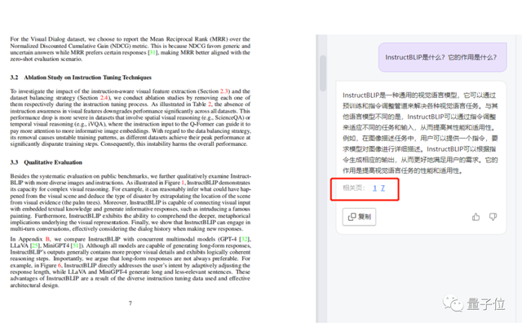Click the answer text starting 'InstructBLIP是一种通用的'
522x327 pixels.
tap(420, 133)
